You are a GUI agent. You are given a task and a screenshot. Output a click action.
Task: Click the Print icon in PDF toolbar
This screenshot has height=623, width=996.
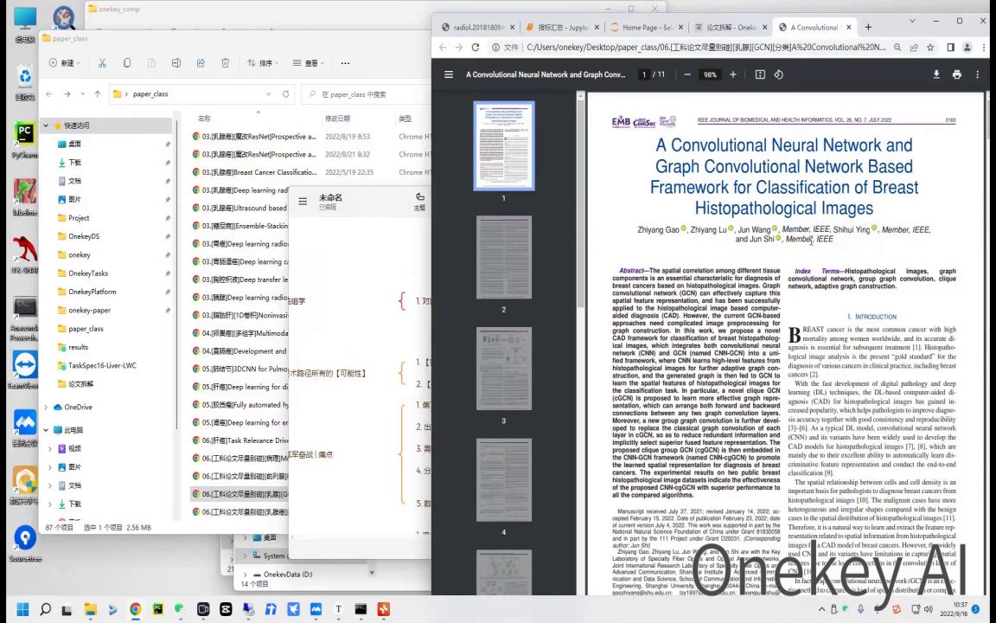click(x=957, y=74)
